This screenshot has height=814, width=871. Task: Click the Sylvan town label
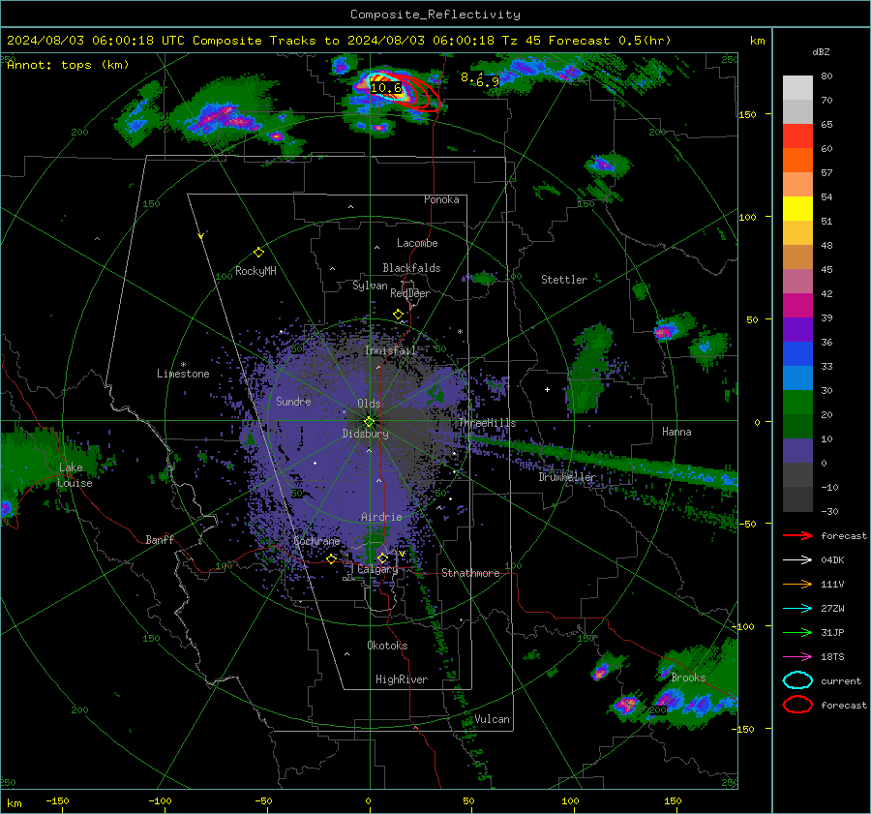click(x=370, y=286)
